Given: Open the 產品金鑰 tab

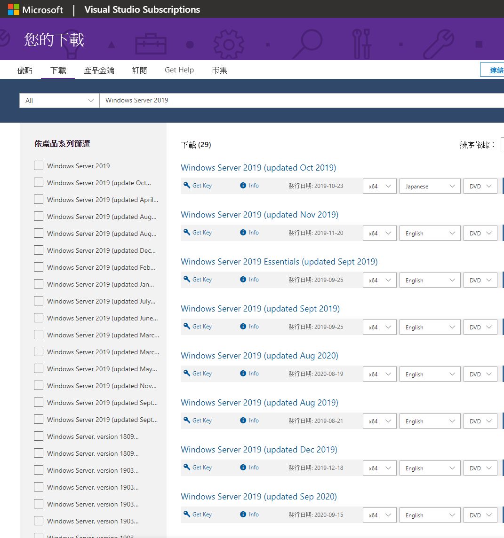Looking at the screenshot, I should coord(99,70).
